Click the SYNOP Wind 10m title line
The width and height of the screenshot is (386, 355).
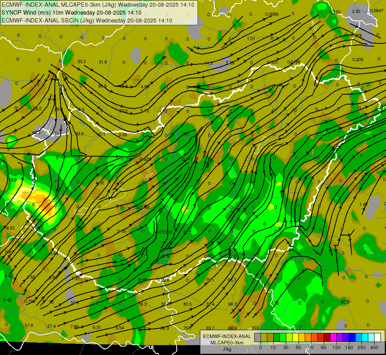tap(71, 13)
